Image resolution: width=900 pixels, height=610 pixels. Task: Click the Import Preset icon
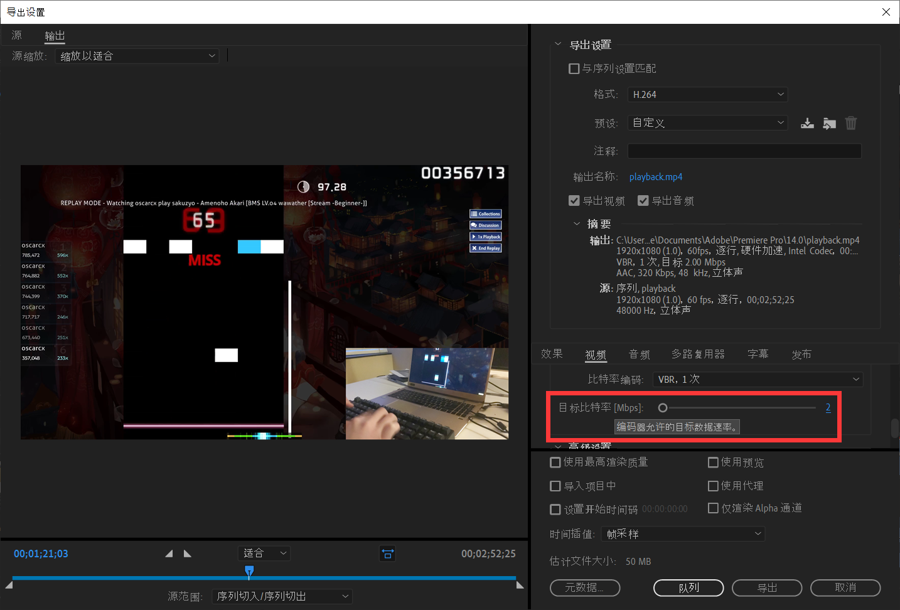[x=829, y=123]
